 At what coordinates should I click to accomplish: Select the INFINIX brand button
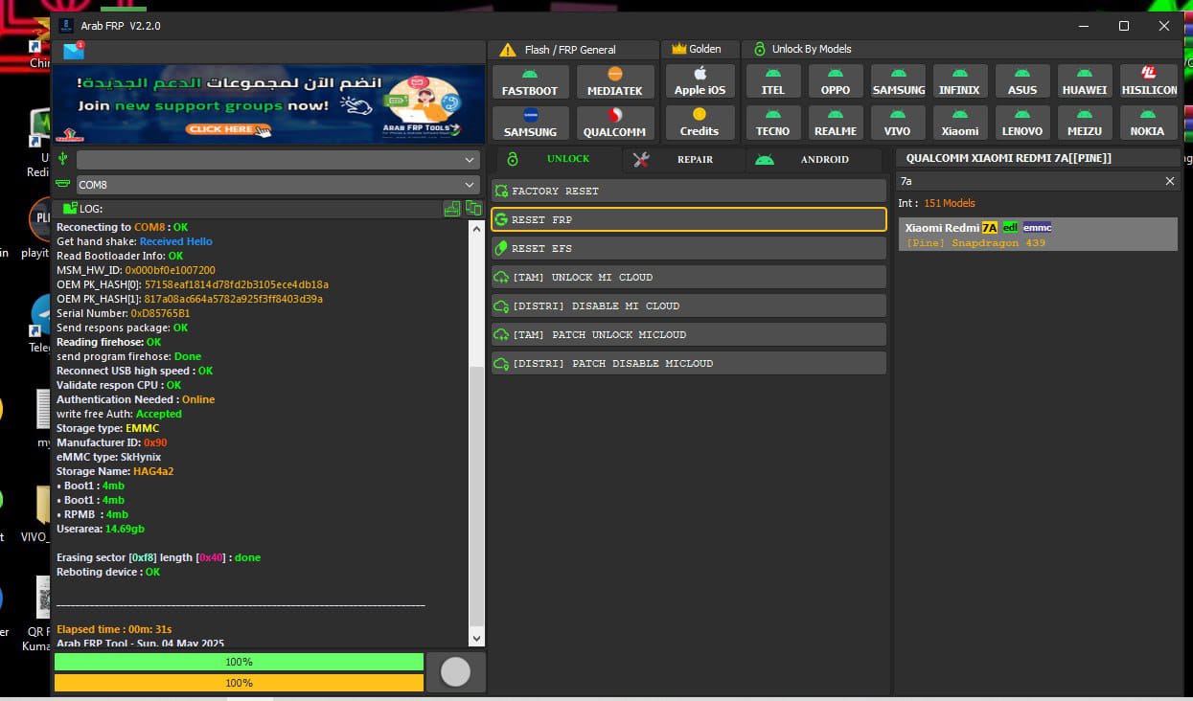(960, 81)
